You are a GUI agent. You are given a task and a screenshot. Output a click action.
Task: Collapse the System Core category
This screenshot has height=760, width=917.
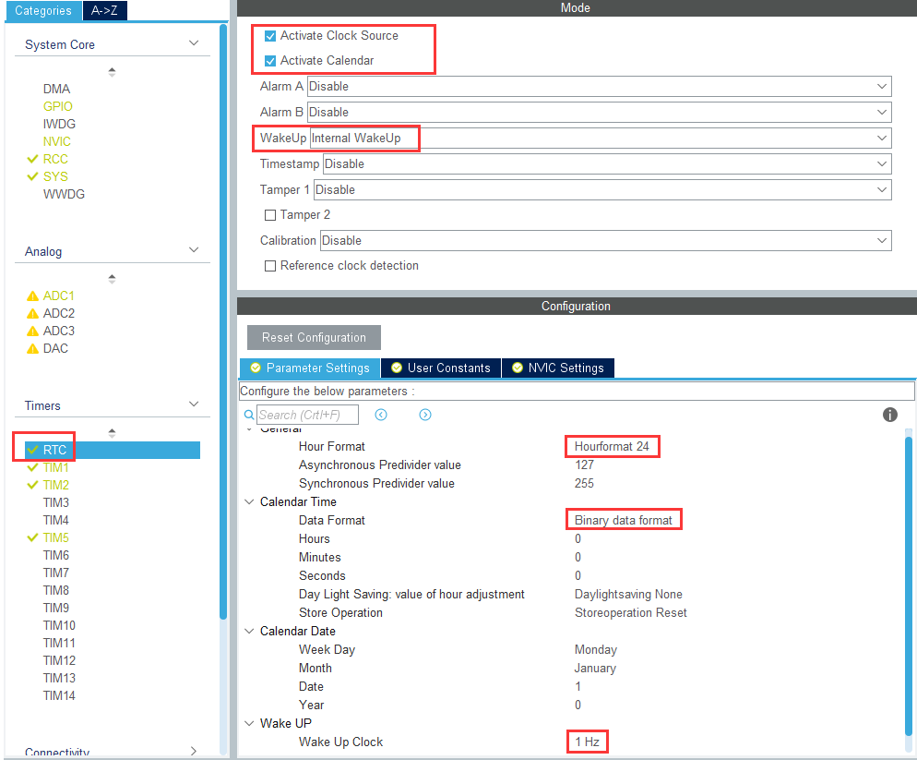click(x=194, y=43)
